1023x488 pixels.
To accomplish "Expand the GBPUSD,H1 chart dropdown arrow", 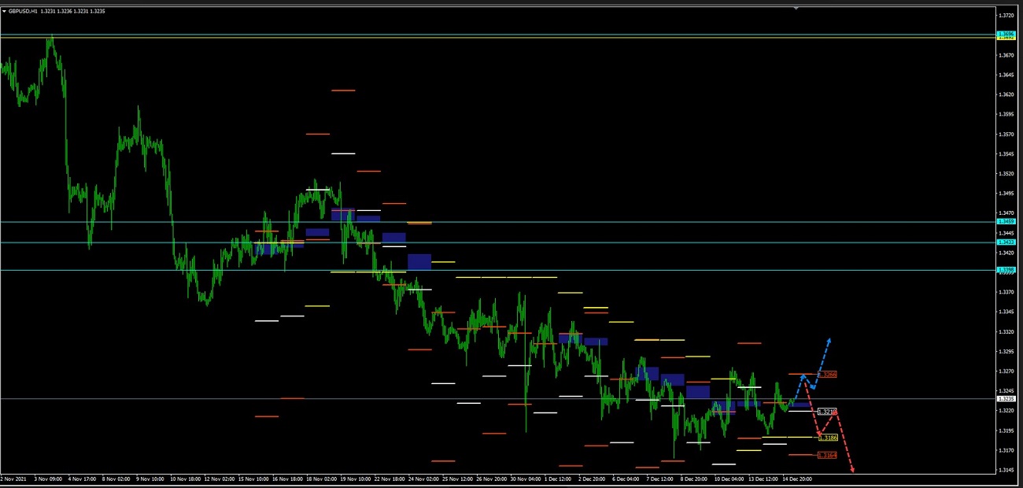I will click(x=4, y=11).
